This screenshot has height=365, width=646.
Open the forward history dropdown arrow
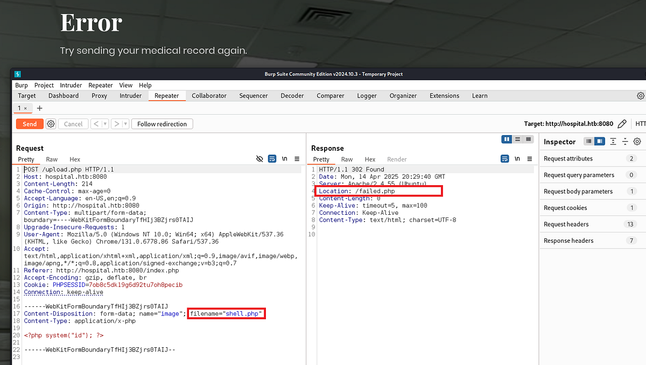pyautogui.click(x=125, y=124)
